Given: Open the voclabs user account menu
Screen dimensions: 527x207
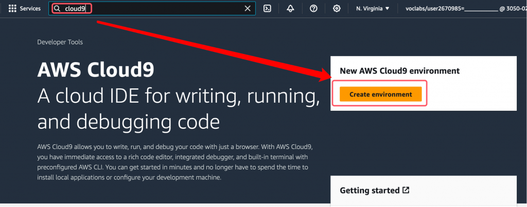Looking at the screenshot, I should [466, 9].
